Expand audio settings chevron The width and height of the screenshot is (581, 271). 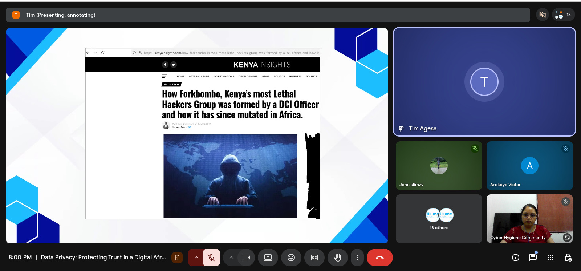196,258
